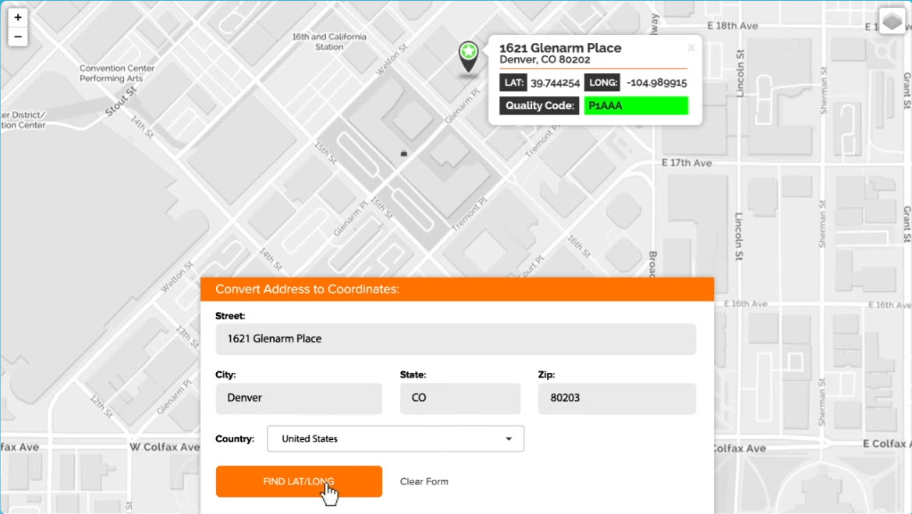Click the marker pinned at 1621 Glenarm Place
Screen dimensions: 912x514
[x=468, y=55]
